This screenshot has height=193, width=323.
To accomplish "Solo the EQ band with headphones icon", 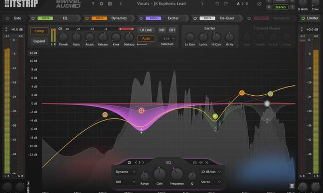I will coord(195,162).
